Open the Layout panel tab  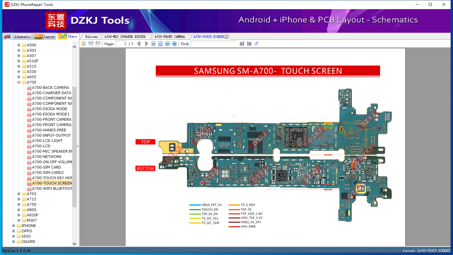(45, 36)
